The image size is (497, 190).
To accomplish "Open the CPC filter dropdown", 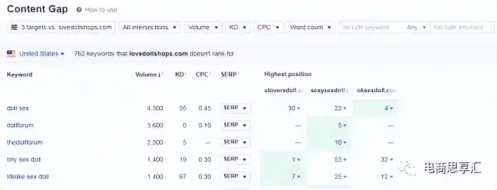I will point(268,27).
